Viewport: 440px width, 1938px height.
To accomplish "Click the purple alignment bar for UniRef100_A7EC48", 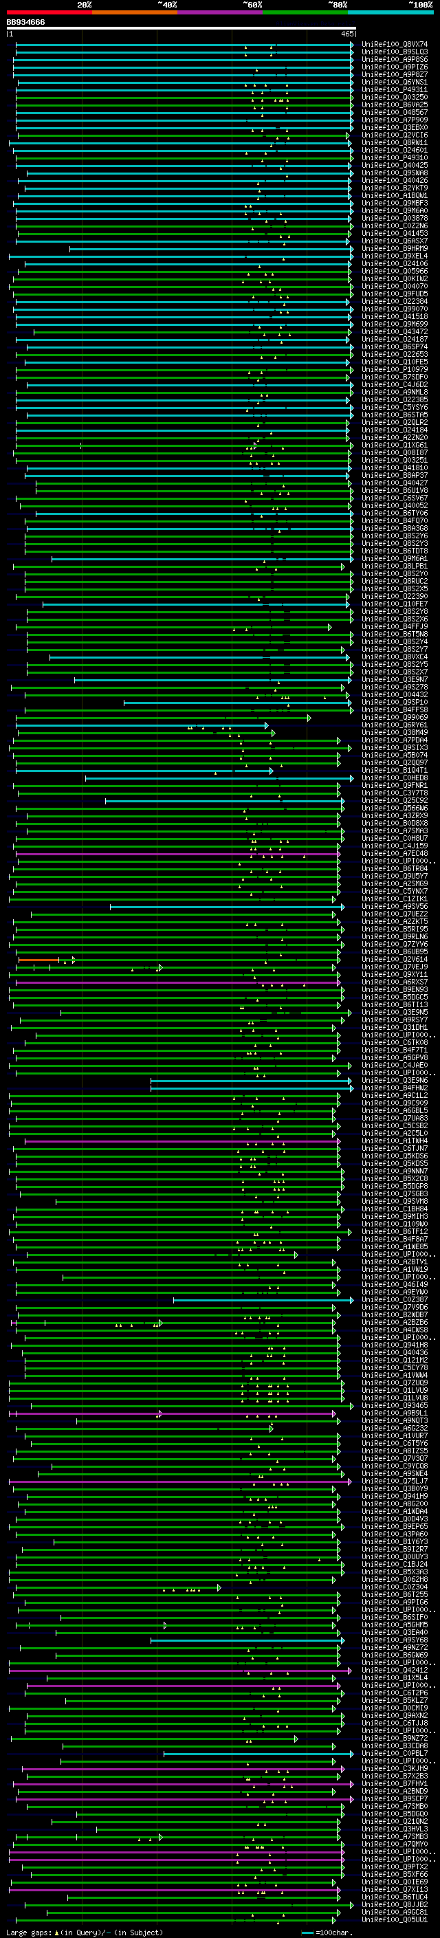I will [x=178, y=854].
